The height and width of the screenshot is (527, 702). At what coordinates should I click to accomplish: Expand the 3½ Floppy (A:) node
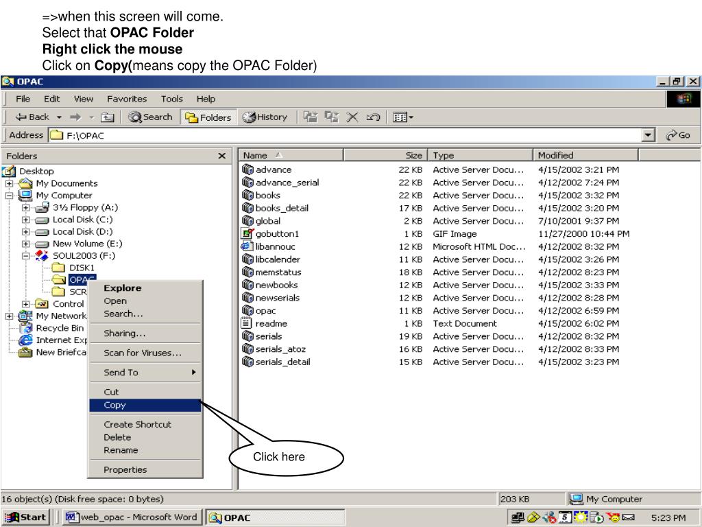tap(26, 207)
